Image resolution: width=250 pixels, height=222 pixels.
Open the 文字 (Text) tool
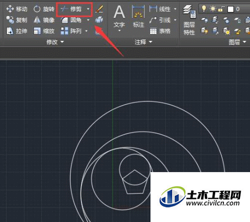(x=119, y=16)
